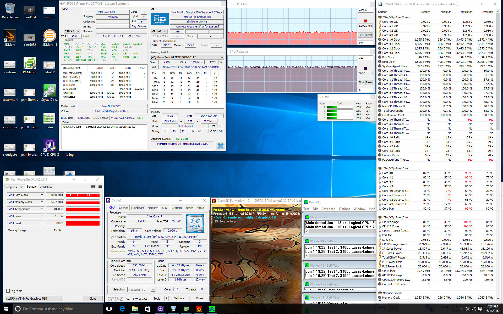
Task: Click the Tools button in CPU-Z
Action: coord(157,298)
